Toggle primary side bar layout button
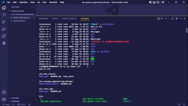The image size is (188, 106). 150,2
